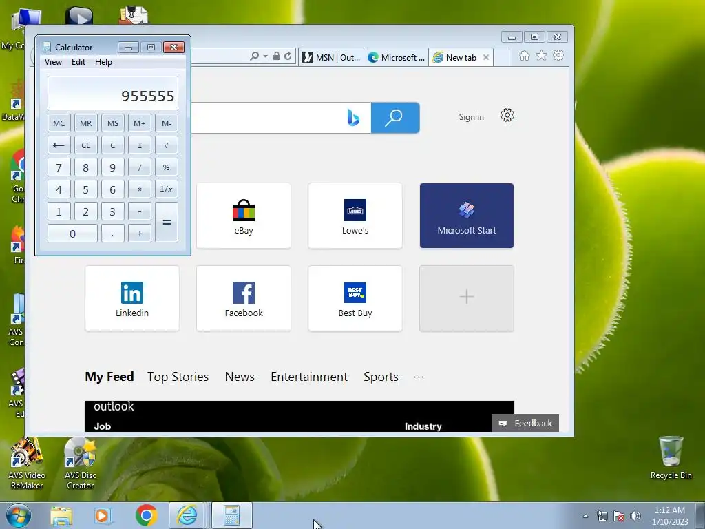Select the News feed tab
705x529 pixels.
pos(240,377)
